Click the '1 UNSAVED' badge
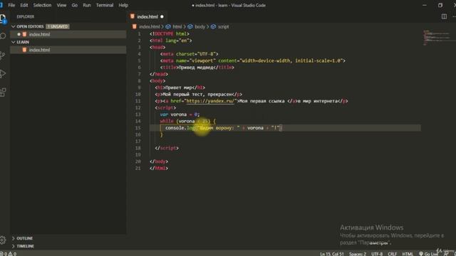The width and height of the screenshot is (456, 256). pos(58,26)
